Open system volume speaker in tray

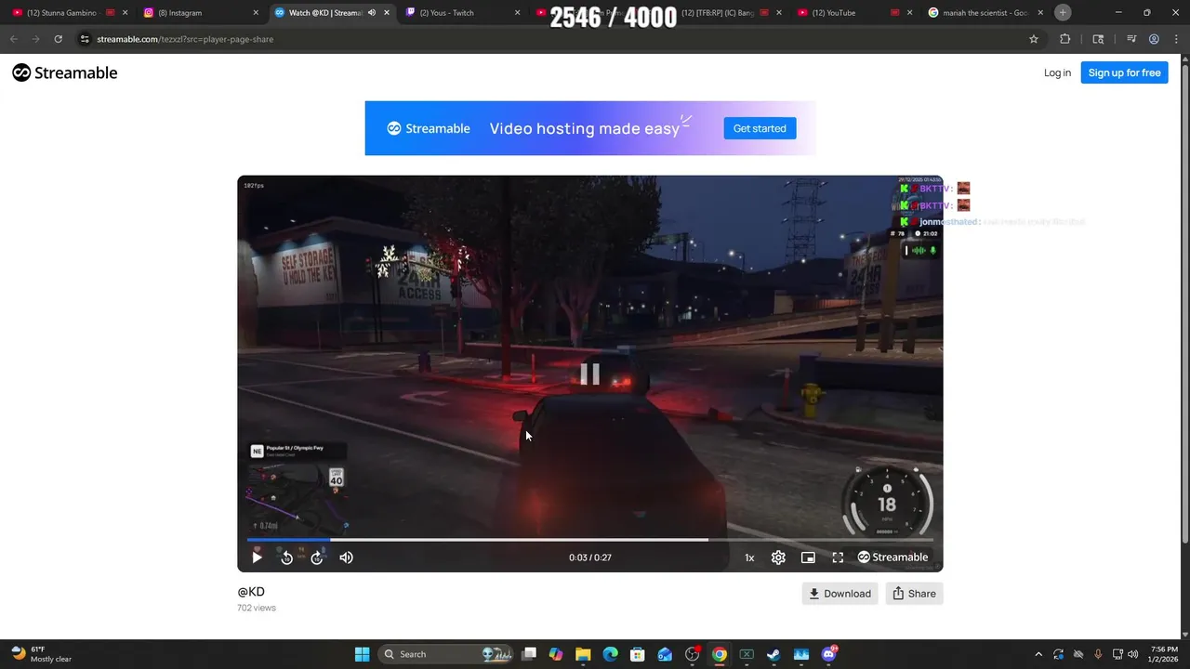point(1132,654)
